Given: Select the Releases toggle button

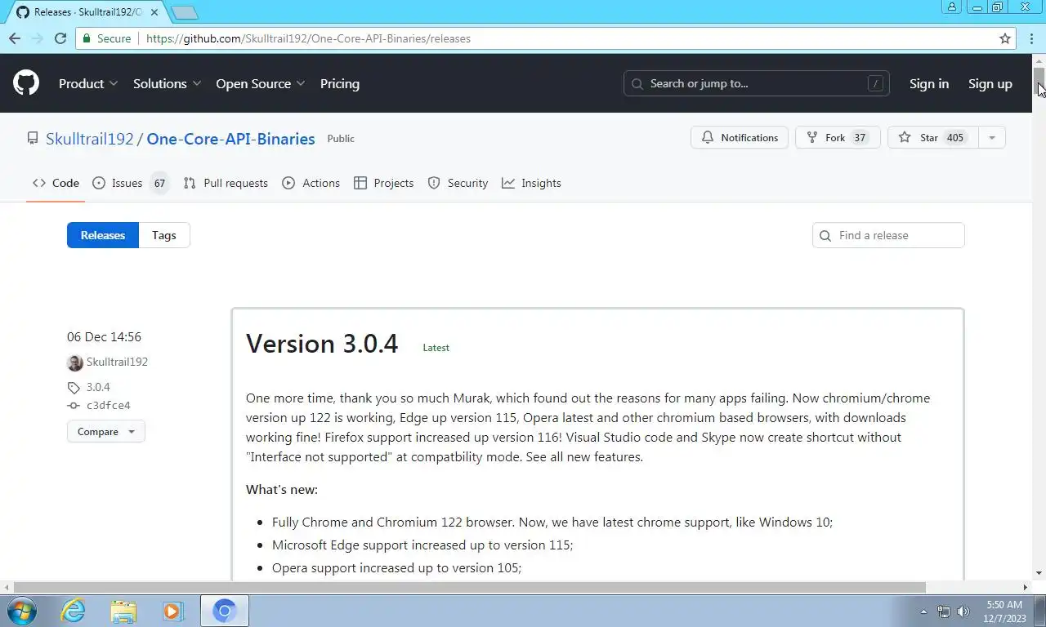Looking at the screenshot, I should [x=103, y=235].
